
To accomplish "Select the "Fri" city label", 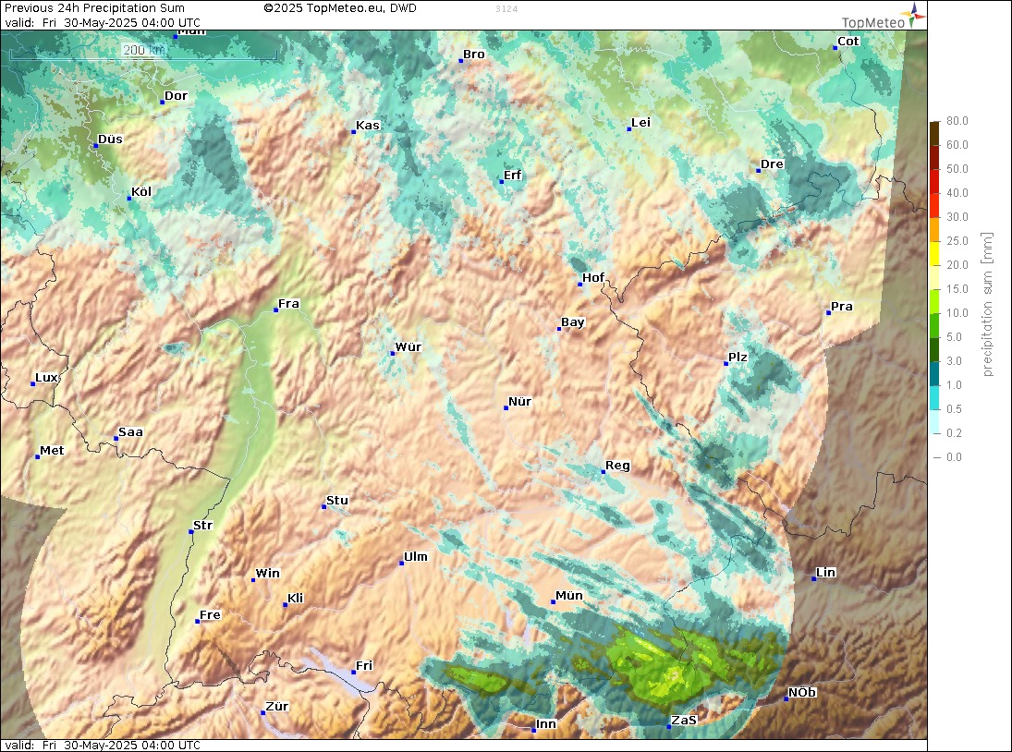I will pos(364,665).
